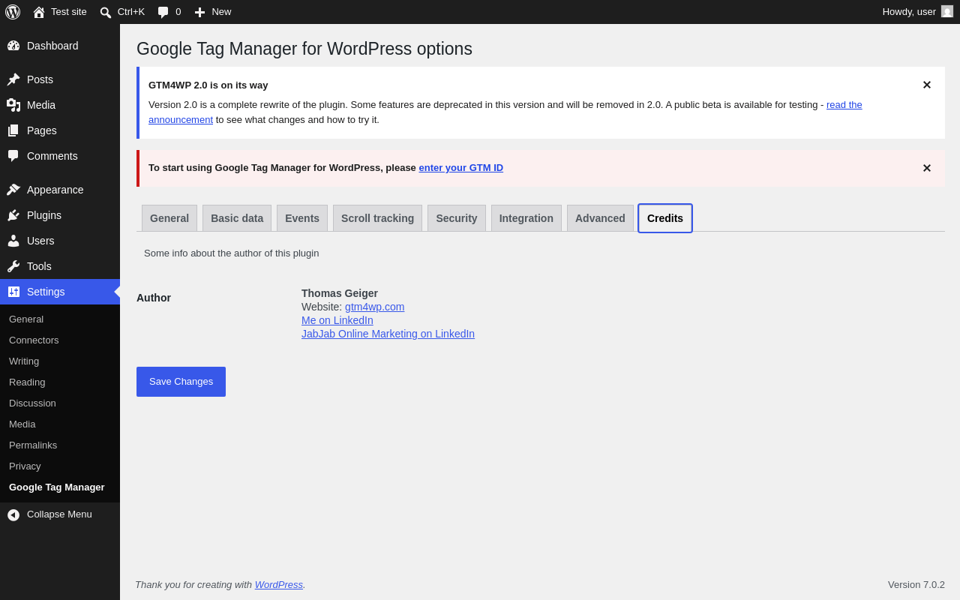This screenshot has width=960, height=600.
Task: Open General under Settings submenu
Action: coord(26,319)
